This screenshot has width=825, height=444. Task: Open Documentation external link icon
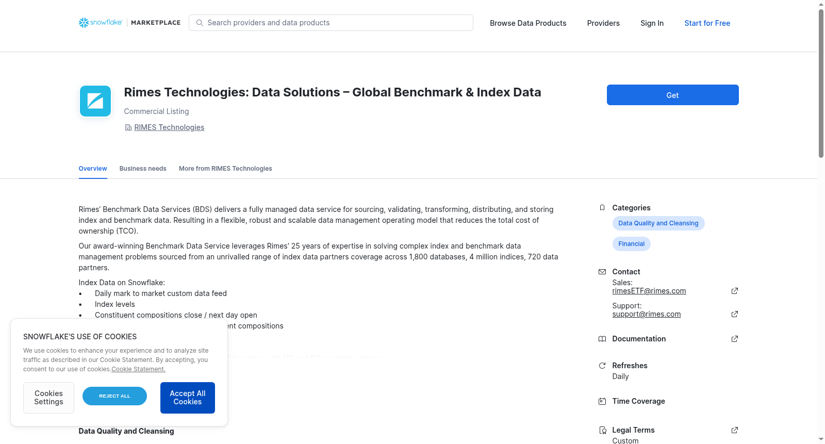click(x=735, y=339)
